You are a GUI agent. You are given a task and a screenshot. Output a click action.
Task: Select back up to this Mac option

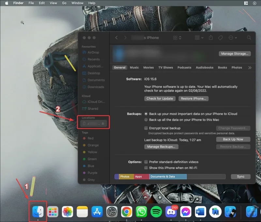[146, 120]
